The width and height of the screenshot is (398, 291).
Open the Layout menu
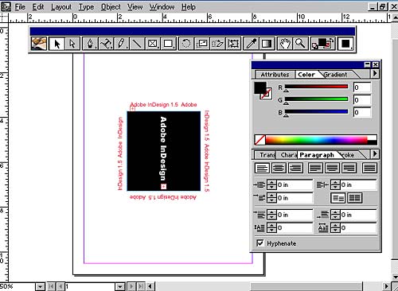coord(61,7)
